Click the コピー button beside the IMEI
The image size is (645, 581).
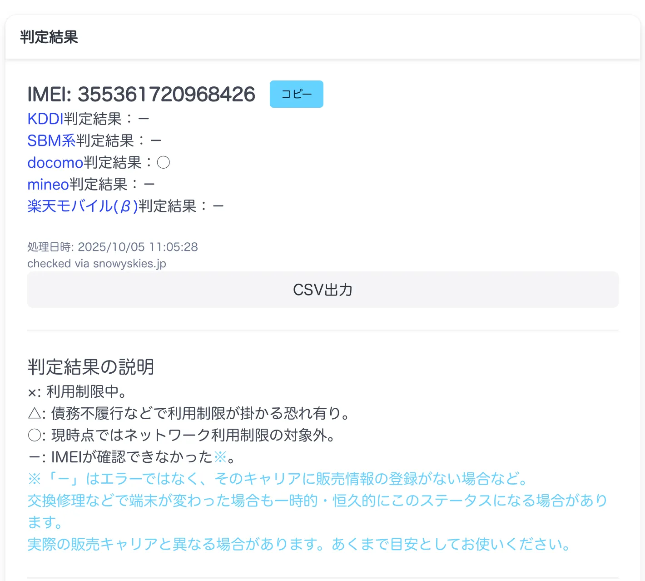click(296, 94)
